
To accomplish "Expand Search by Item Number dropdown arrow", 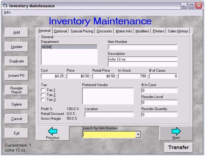I will 138,135.
